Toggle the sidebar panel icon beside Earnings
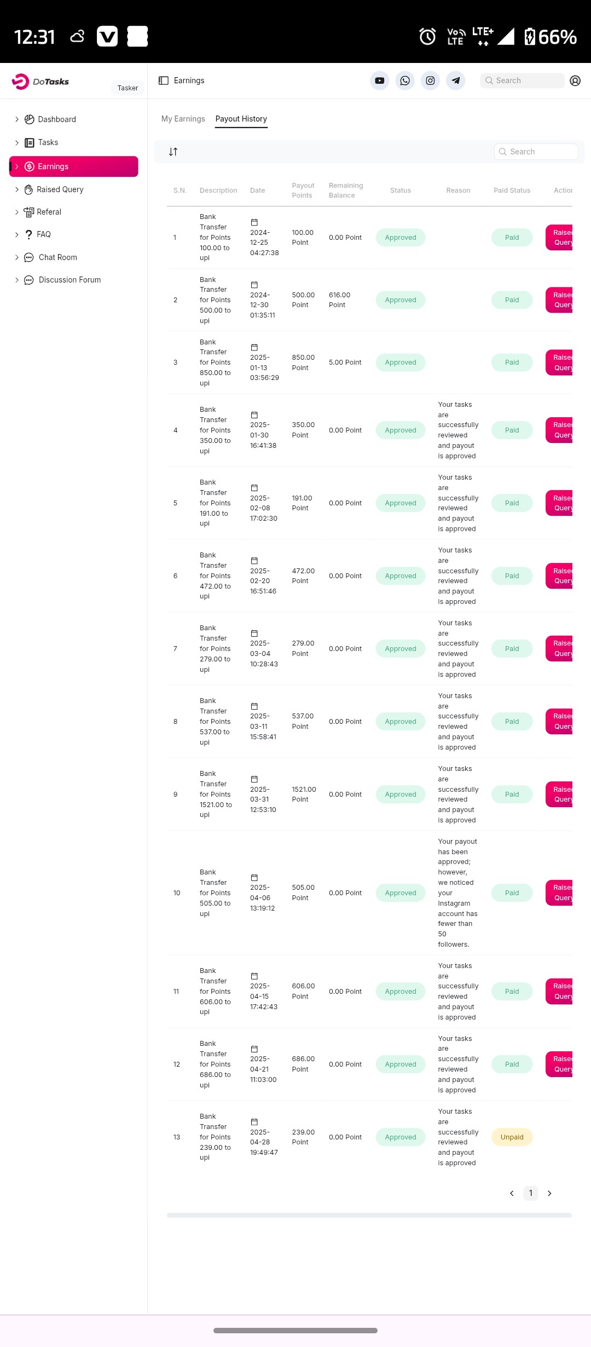Viewport: 591px width, 1347px height. click(163, 80)
